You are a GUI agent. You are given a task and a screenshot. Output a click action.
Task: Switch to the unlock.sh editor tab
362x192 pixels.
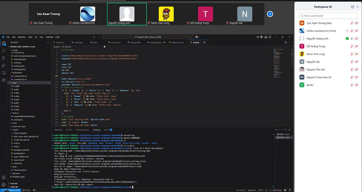[x=59, y=42]
